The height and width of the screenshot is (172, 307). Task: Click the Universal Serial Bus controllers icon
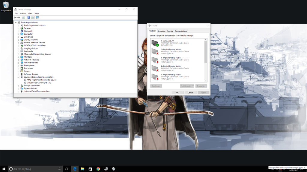pyautogui.click(x=22, y=91)
